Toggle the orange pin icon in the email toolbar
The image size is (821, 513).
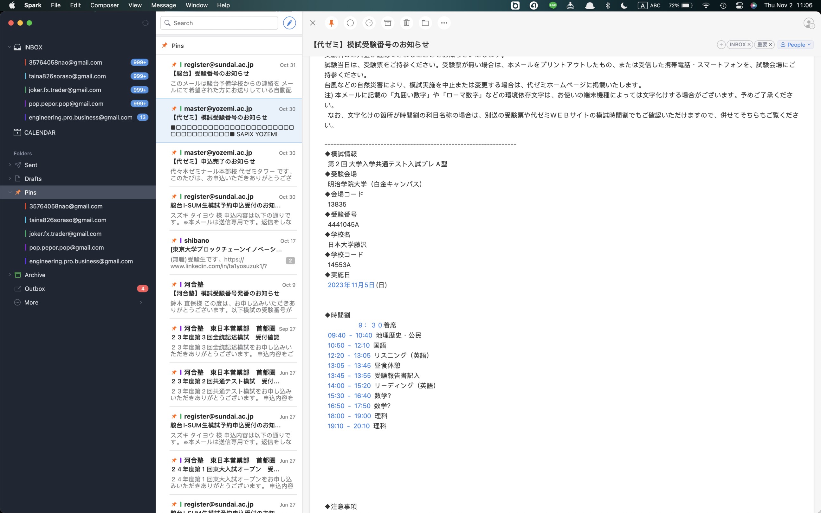point(331,23)
